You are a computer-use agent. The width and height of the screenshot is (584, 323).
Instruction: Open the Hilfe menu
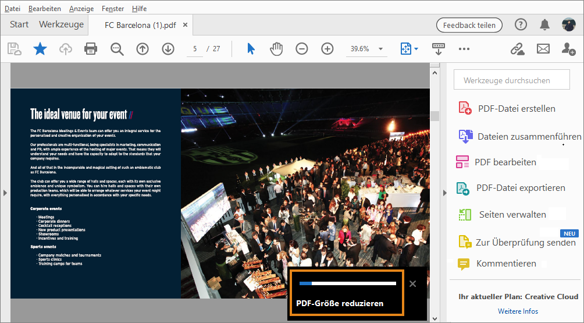click(139, 8)
